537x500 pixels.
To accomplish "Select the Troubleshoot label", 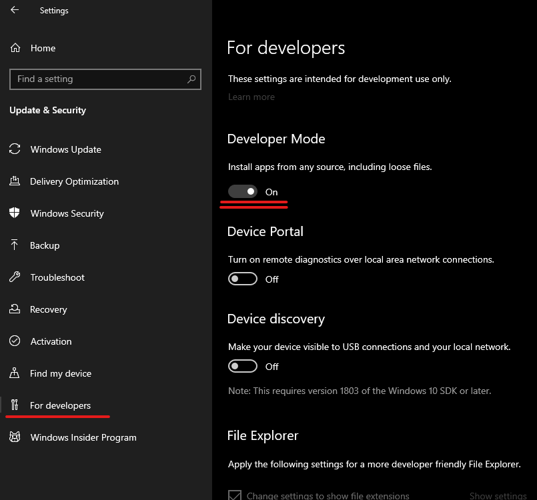I will click(57, 277).
